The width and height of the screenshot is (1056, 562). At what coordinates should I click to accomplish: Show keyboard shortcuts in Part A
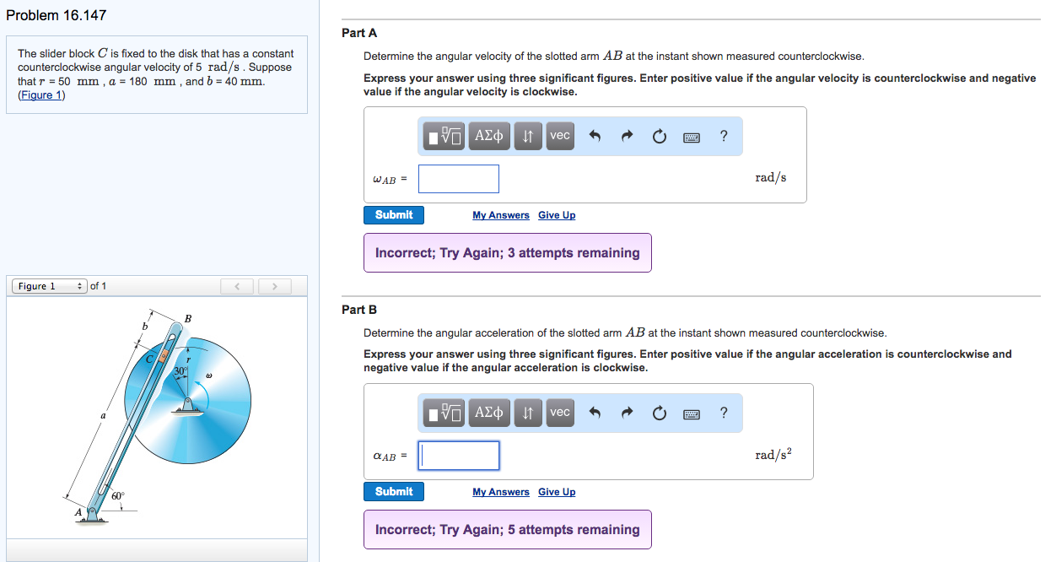pos(692,137)
